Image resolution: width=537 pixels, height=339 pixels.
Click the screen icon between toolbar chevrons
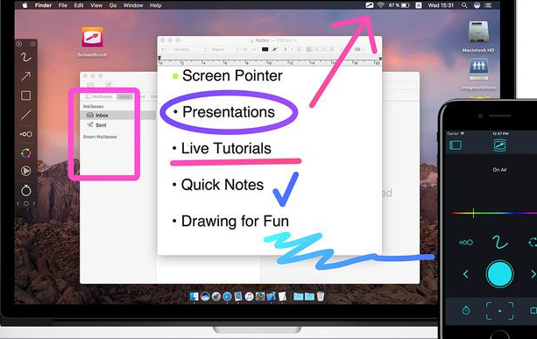point(25,203)
